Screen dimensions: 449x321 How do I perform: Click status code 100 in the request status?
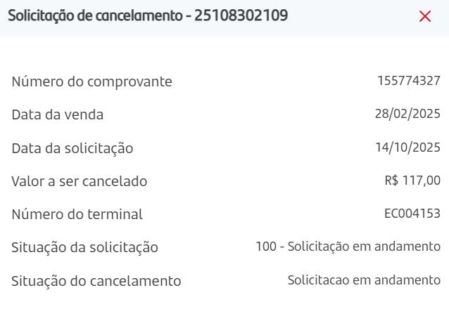(265, 247)
